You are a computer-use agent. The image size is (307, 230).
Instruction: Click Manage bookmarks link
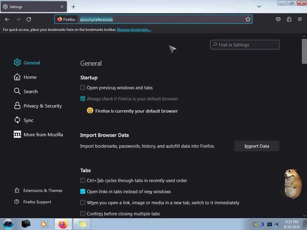point(134,30)
